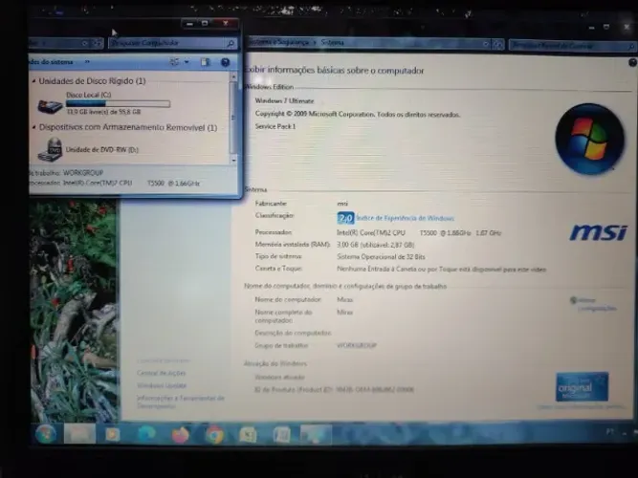Screen dimensions: 638x478
Task: Open Computer window address history dropdown
Action: 84,43
